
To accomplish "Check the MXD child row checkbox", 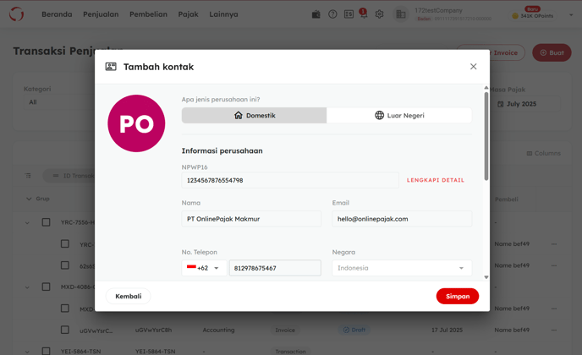I will 65,309.
